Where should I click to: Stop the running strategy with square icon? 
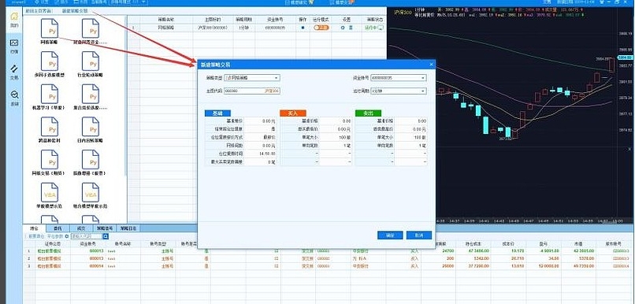pos(302,28)
